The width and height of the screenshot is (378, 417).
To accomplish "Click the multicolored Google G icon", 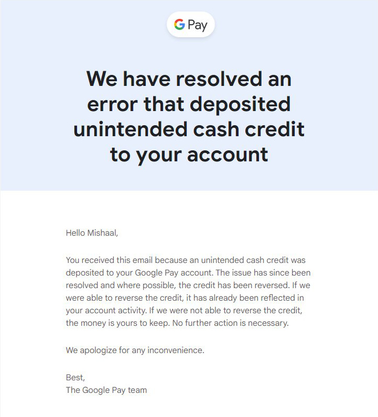I will [x=180, y=25].
